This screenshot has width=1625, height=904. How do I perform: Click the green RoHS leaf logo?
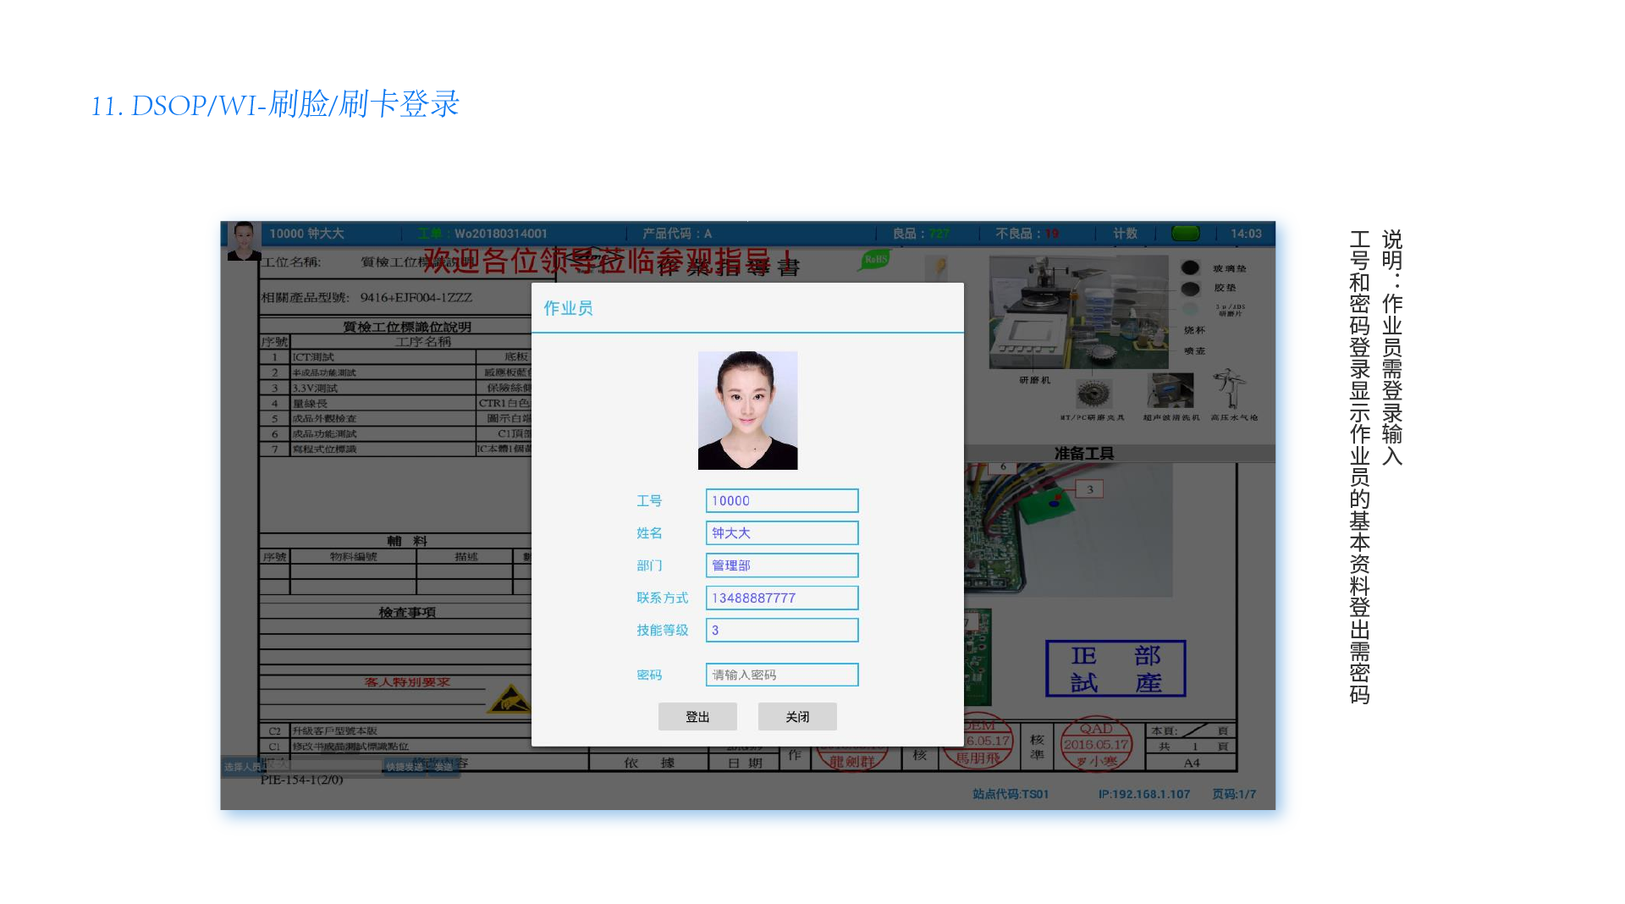(875, 260)
